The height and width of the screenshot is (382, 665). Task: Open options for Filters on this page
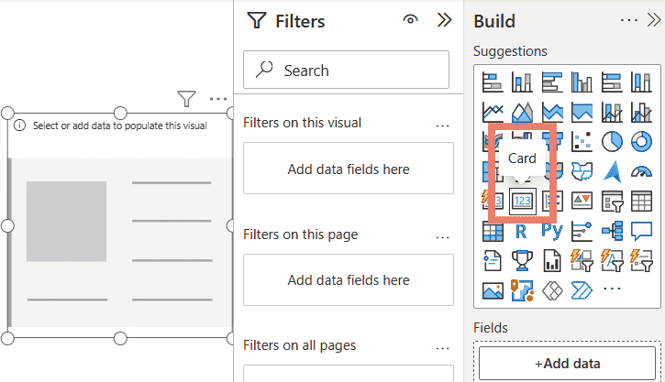[442, 238]
